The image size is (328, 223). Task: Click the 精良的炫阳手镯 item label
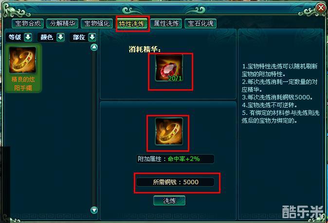[23, 83]
